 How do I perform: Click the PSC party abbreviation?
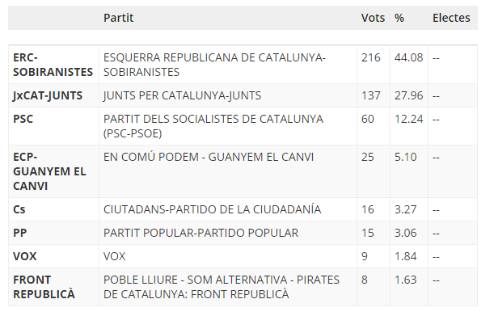(x=23, y=119)
